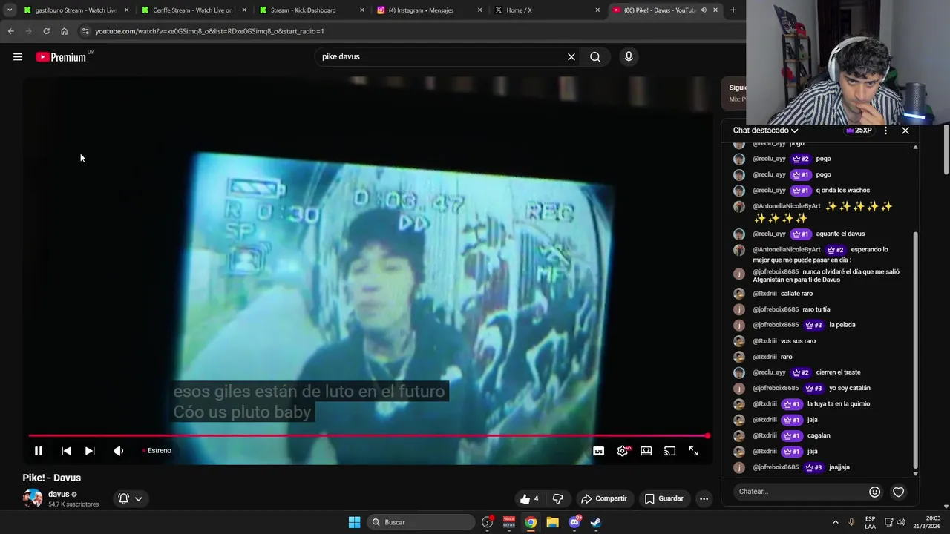Click the red video progress bar
The image size is (950, 534).
tap(369, 436)
